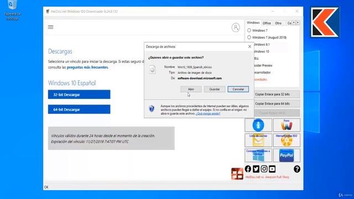The height and width of the screenshot is (199, 354).
Task: Select the Insider Preview option
Action: tap(263, 65)
